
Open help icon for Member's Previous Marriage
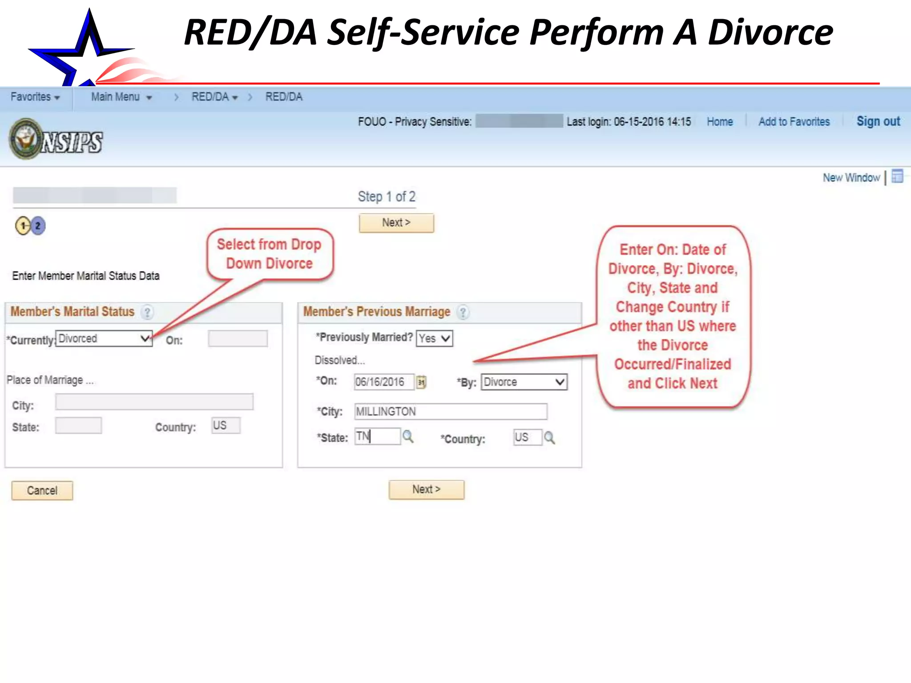(x=463, y=312)
